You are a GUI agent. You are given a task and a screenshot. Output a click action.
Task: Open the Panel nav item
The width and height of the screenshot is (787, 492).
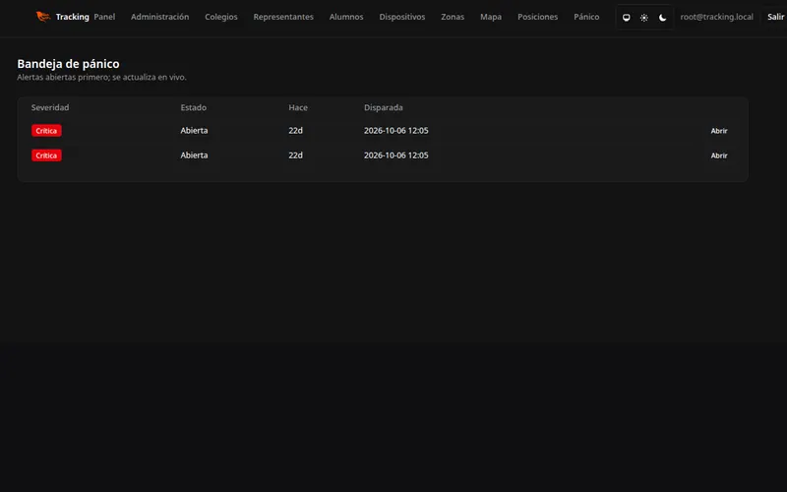(x=104, y=17)
